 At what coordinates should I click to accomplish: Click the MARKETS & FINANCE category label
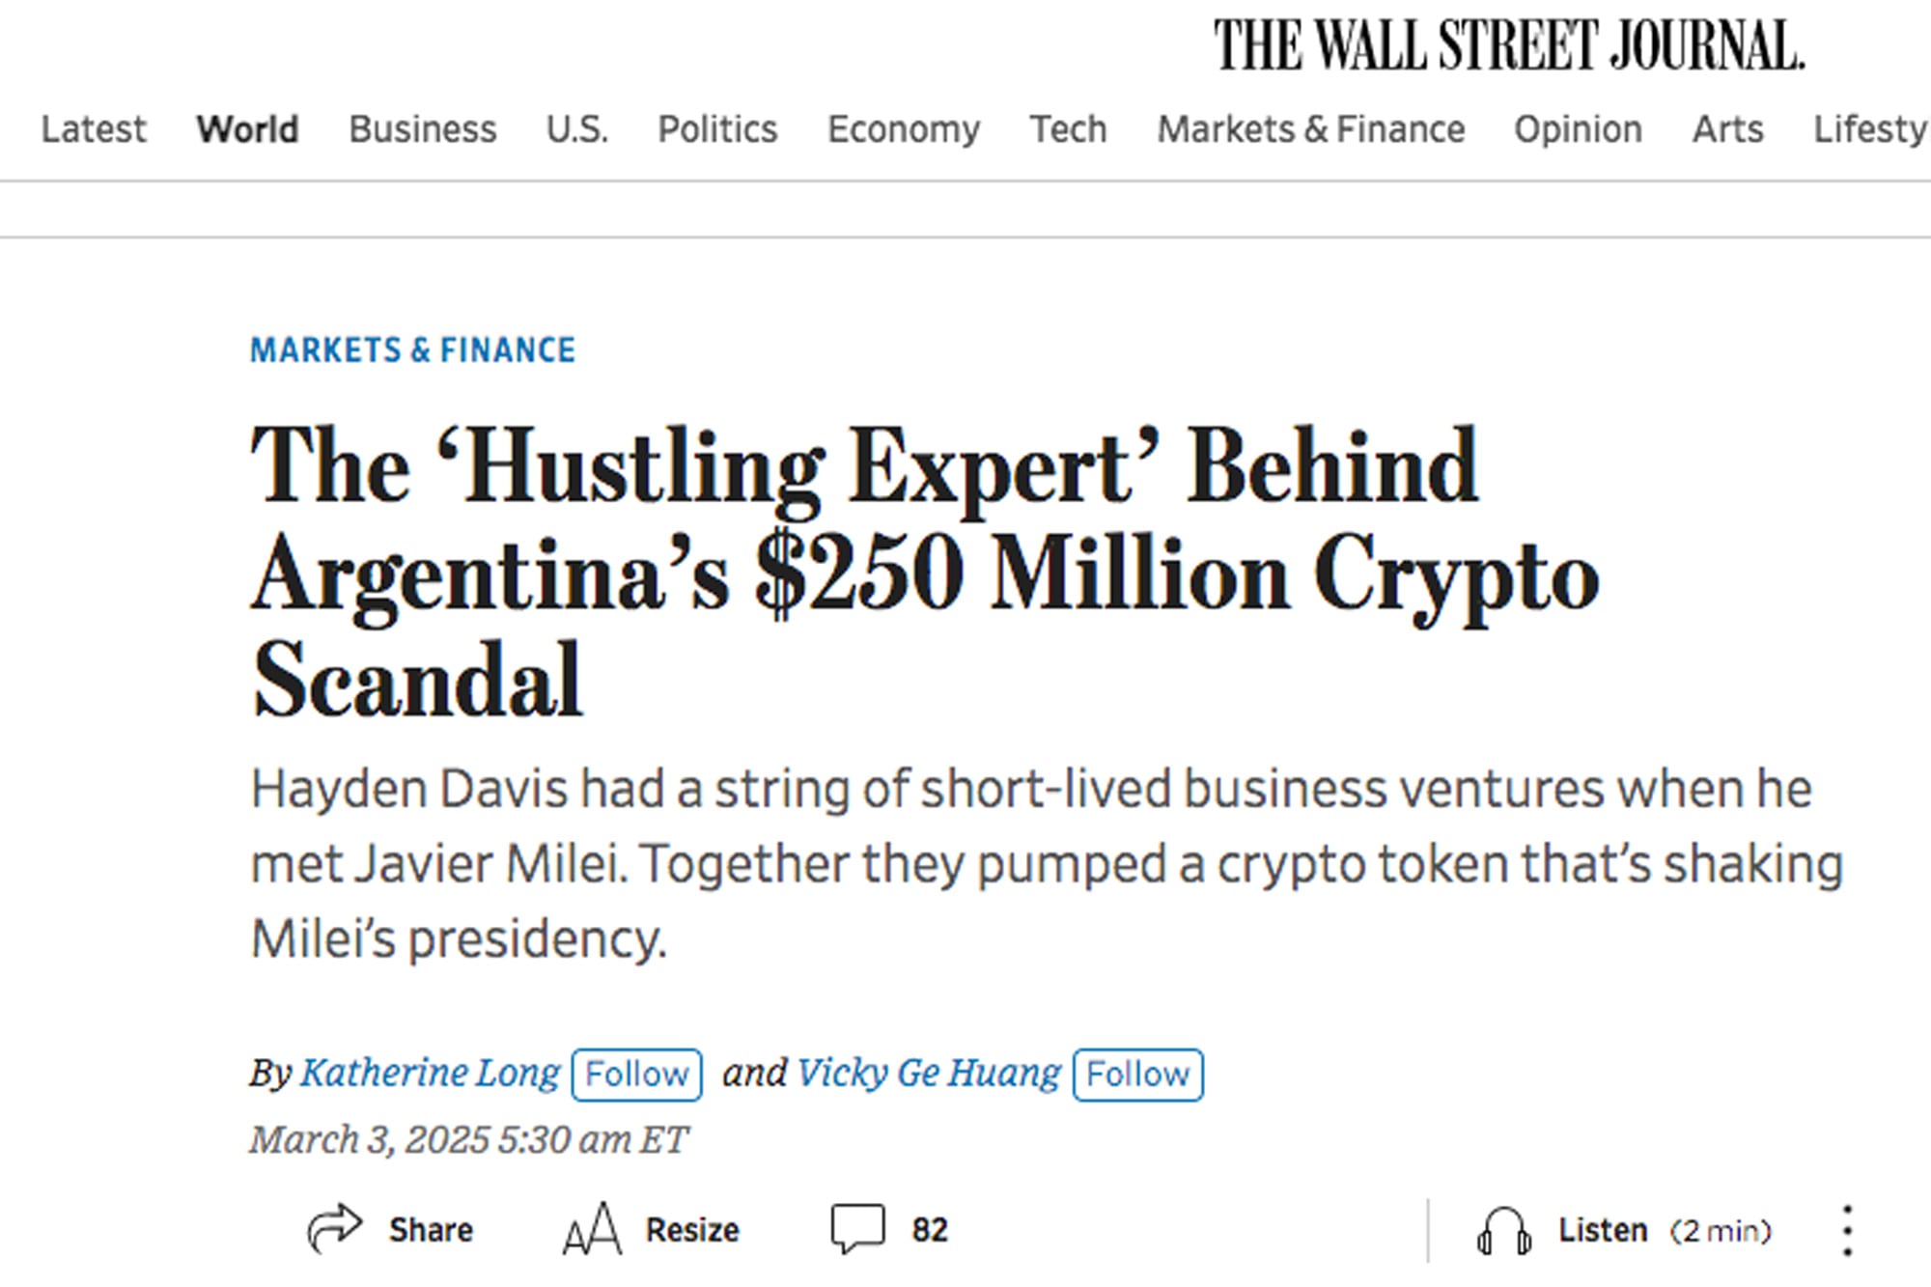[x=412, y=350]
